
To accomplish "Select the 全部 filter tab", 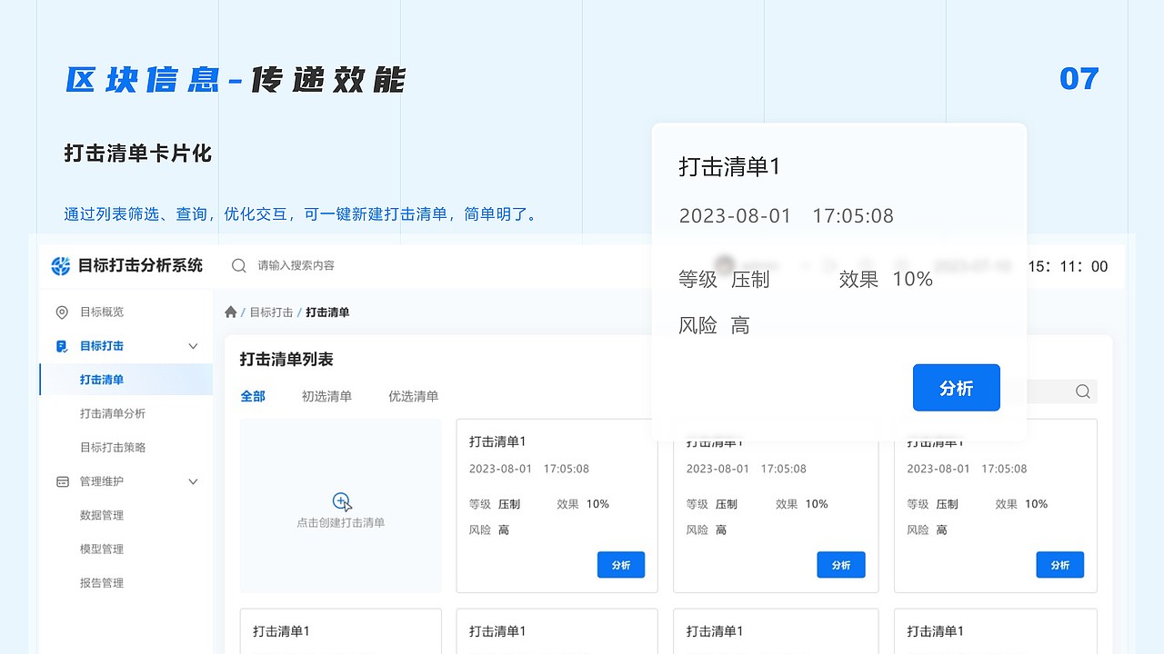I will [x=253, y=396].
